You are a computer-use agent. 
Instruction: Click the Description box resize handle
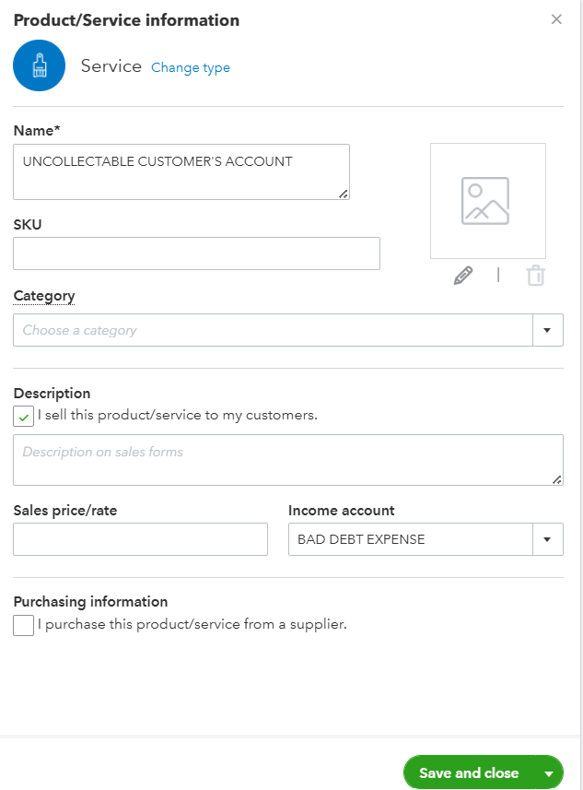tap(557, 479)
